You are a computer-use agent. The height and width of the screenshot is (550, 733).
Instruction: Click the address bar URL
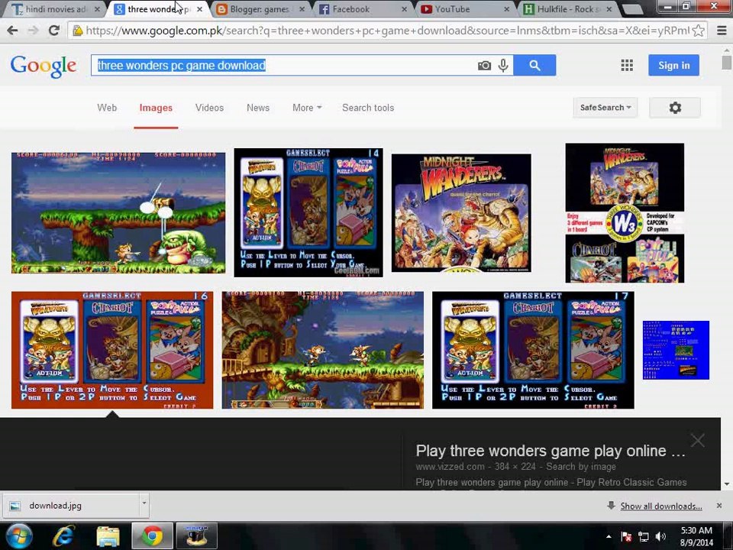(387, 31)
